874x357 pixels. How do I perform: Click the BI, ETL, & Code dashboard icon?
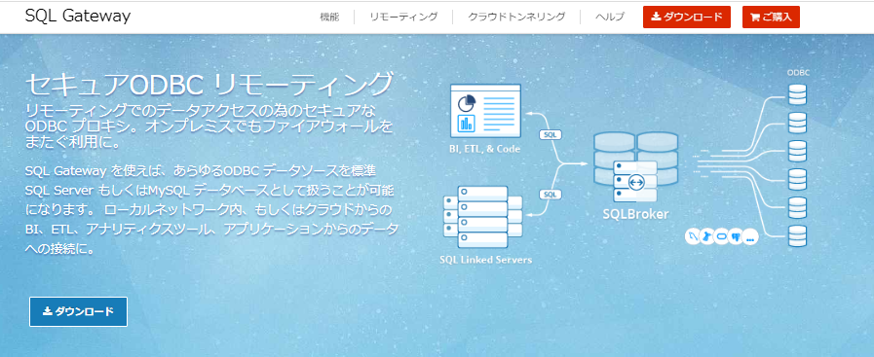485,111
